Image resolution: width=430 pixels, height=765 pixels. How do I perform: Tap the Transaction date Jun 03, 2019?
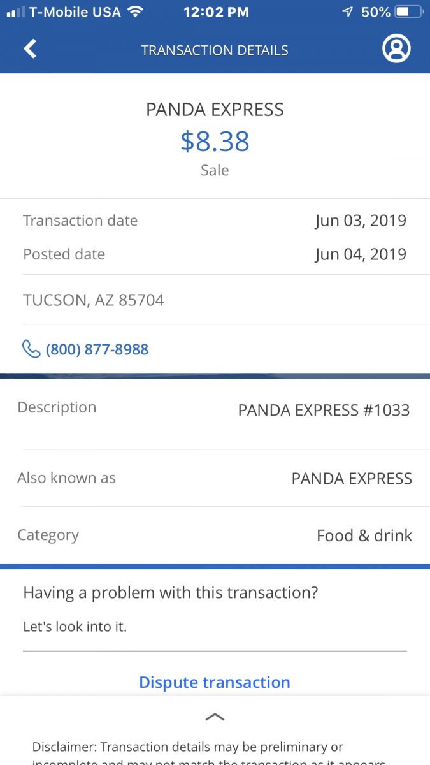click(x=360, y=221)
